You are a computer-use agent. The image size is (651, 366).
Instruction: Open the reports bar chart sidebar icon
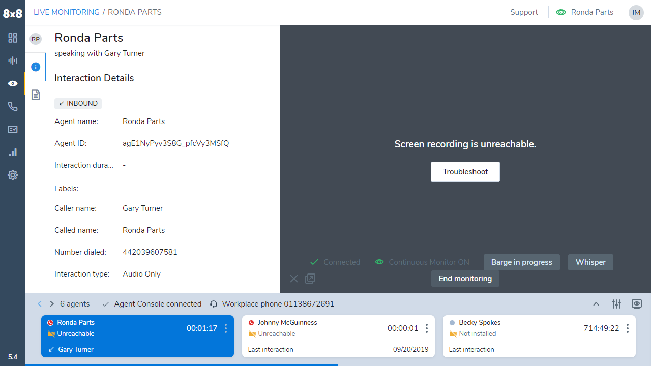[x=13, y=152]
